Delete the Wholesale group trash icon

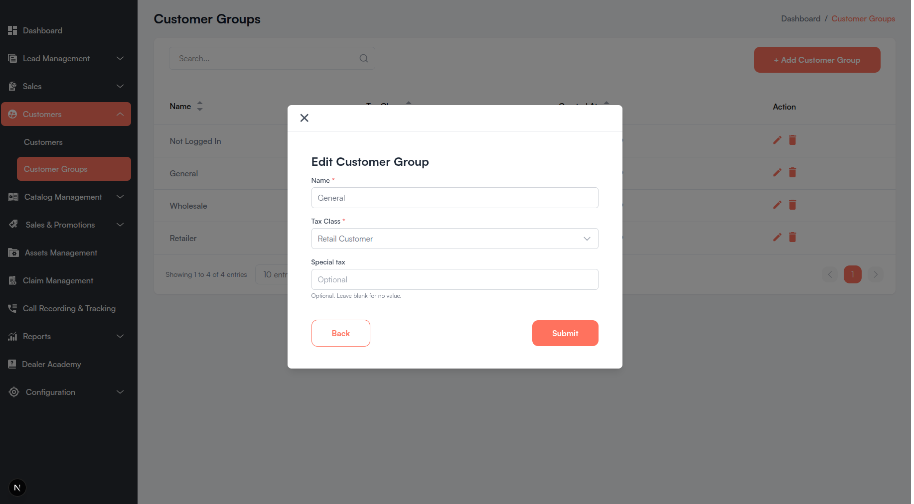[x=792, y=205]
